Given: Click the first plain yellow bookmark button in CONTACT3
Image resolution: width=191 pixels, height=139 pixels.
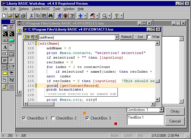Looking at the screenshot, I should coord(24,37).
